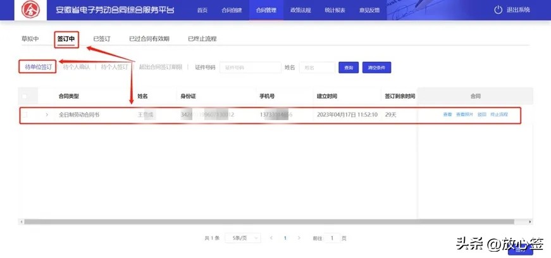Click the 前往 page number input
The height and width of the screenshot is (258, 551).
pos(331,238)
